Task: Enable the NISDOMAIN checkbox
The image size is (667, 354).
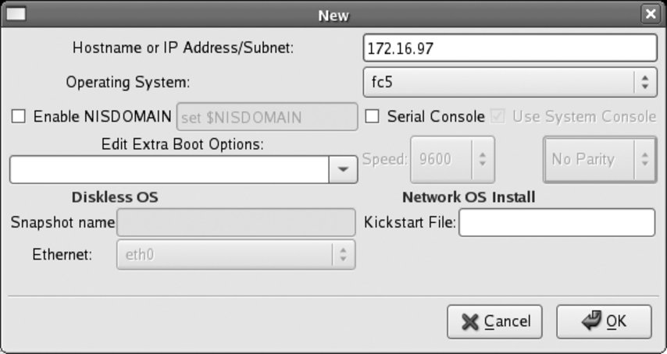Action: pos(19,117)
